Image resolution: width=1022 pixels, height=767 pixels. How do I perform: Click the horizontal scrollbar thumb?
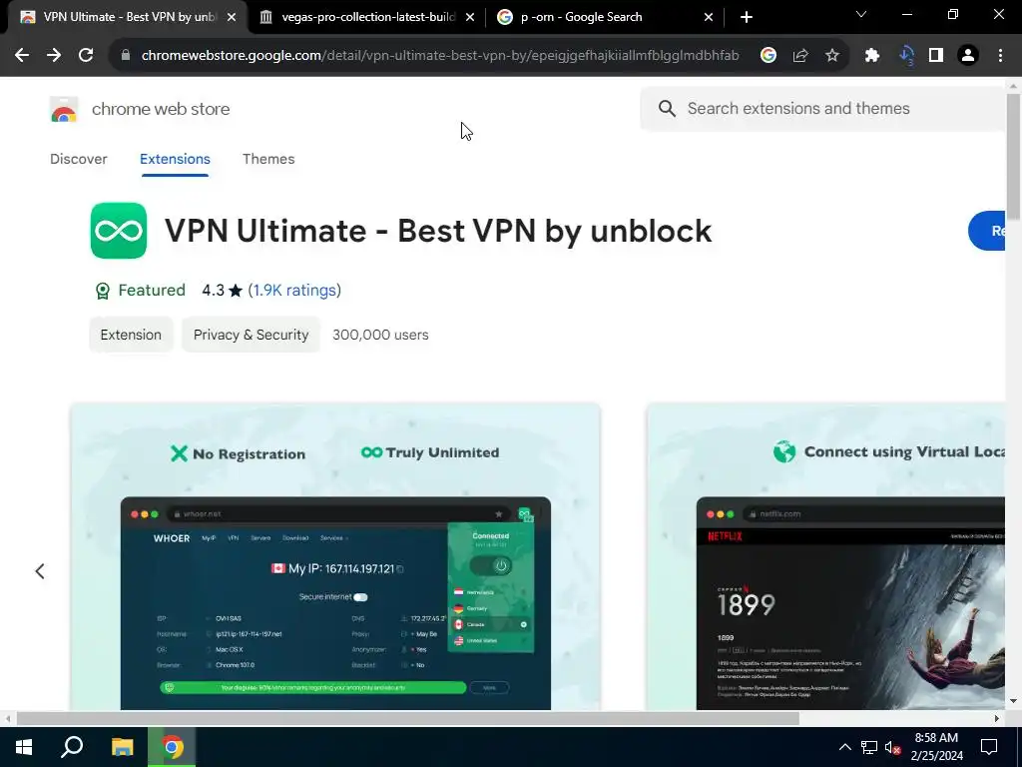click(x=408, y=719)
